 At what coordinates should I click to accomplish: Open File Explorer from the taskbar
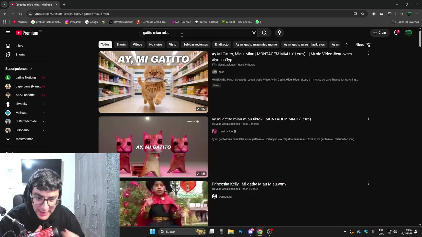pos(231,232)
